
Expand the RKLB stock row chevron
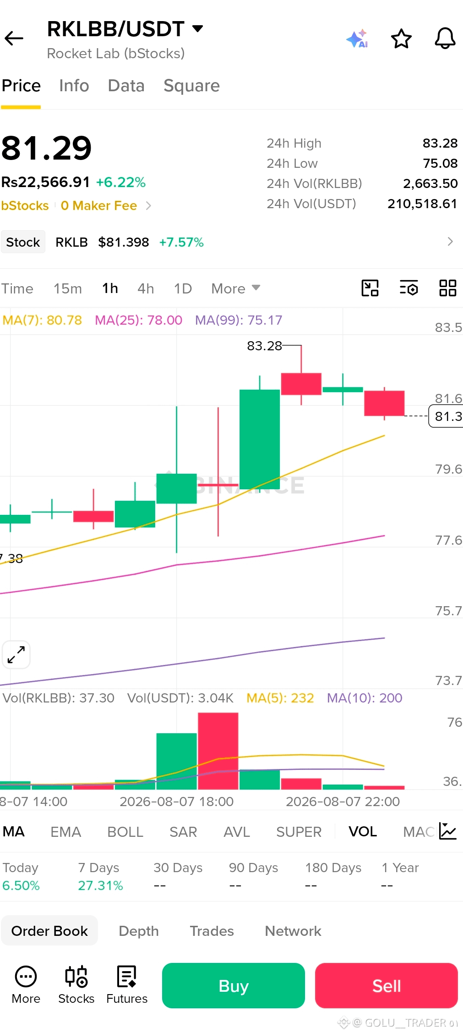pos(450,242)
